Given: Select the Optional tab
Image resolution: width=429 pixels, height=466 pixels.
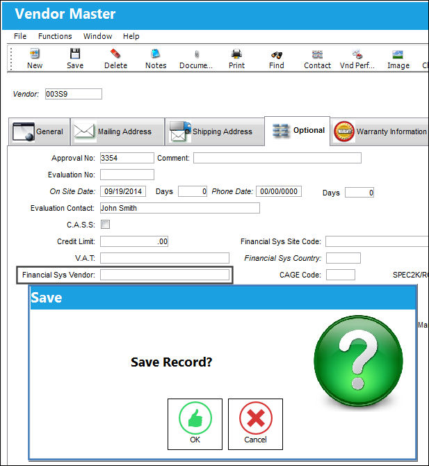Looking at the screenshot, I should click(297, 131).
